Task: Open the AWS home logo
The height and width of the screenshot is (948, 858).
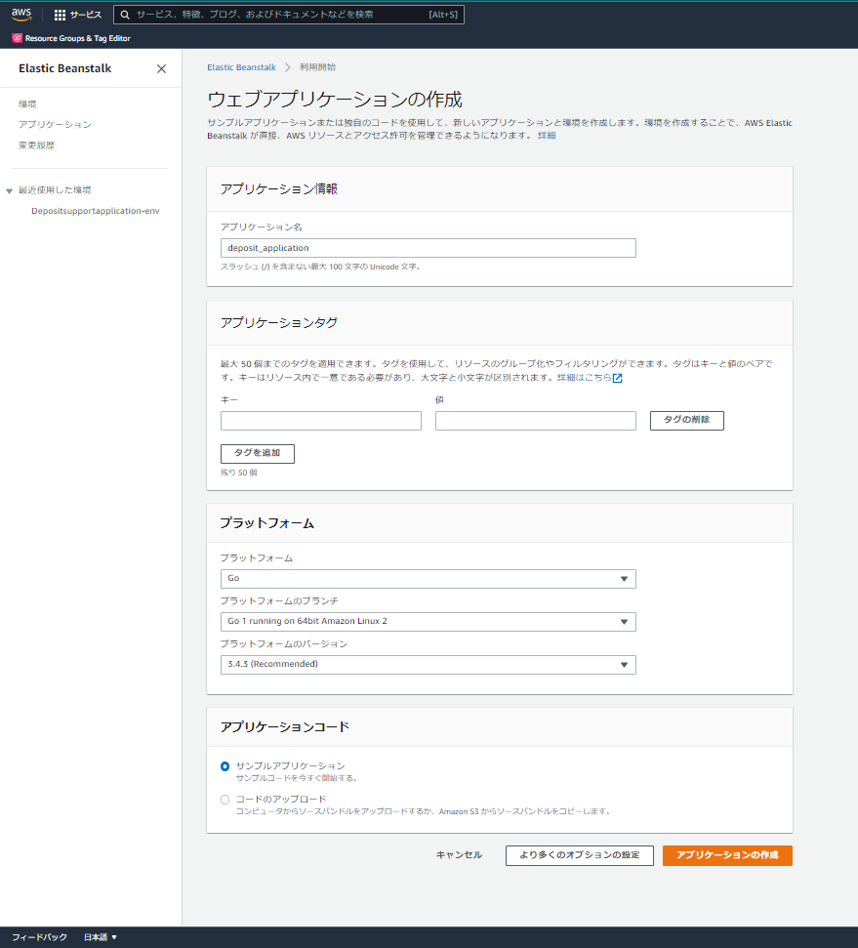Action: (x=21, y=14)
